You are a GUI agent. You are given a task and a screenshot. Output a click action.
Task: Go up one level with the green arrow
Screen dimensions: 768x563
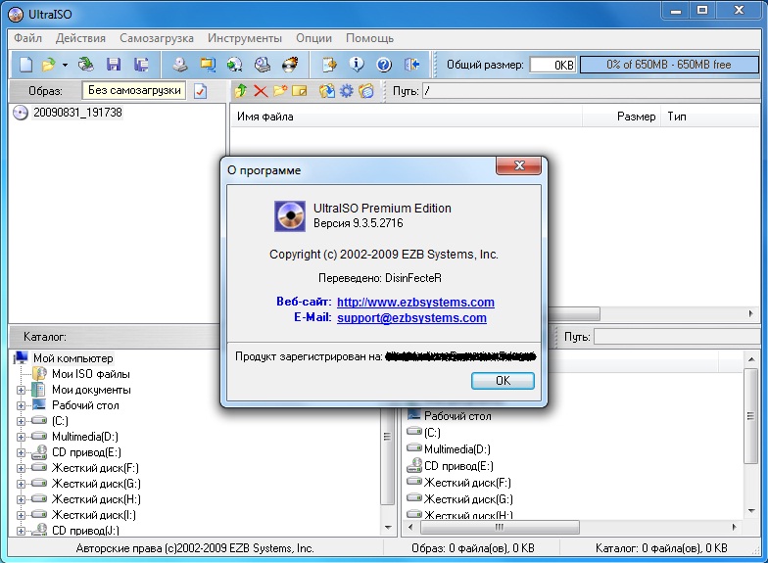coord(241,90)
